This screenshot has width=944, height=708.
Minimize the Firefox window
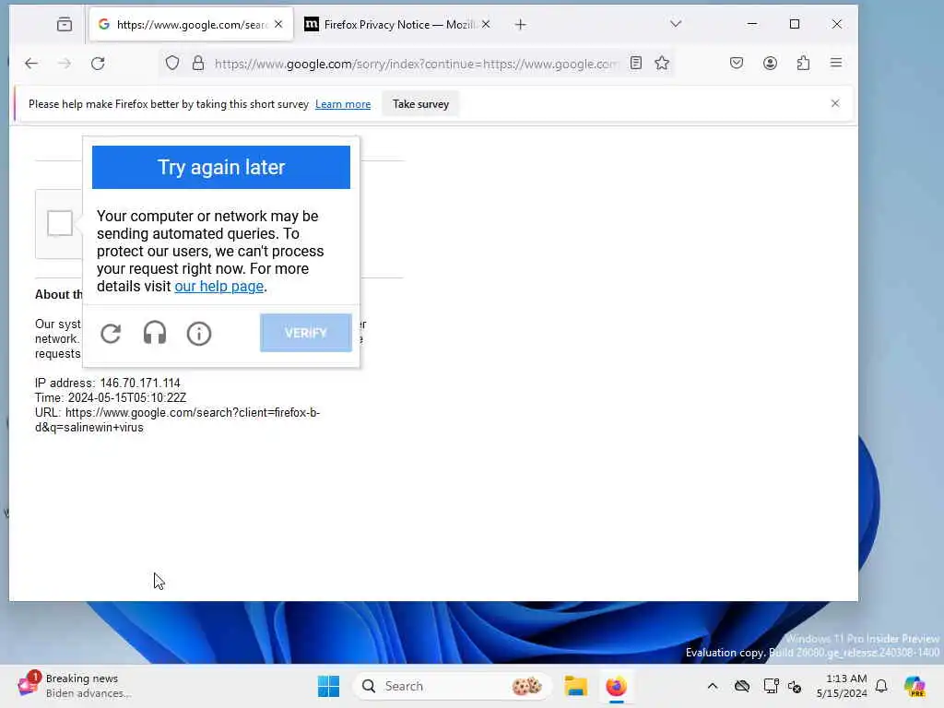coord(752,24)
